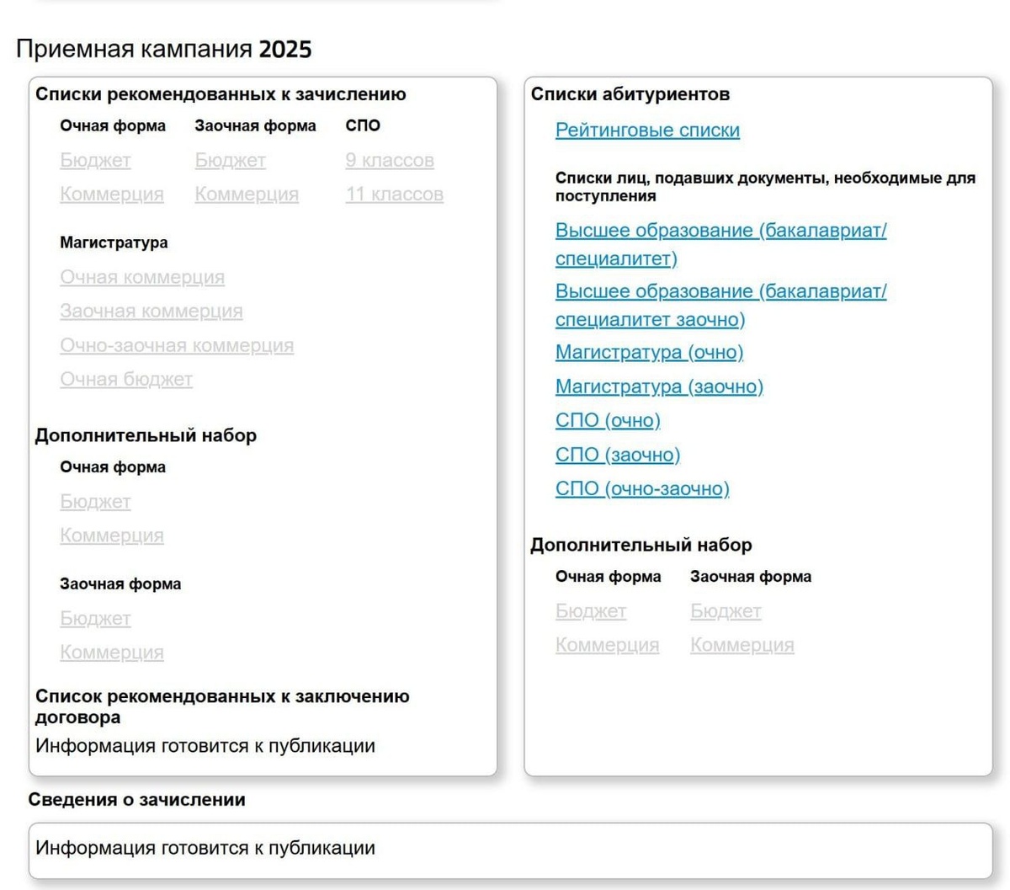Image resolution: width=1010 pixels, height=890 pixels.
Task: Click Бюджет under Заочная форма in recommended lists
Action: pyautogui.click(x=231, y=160)
